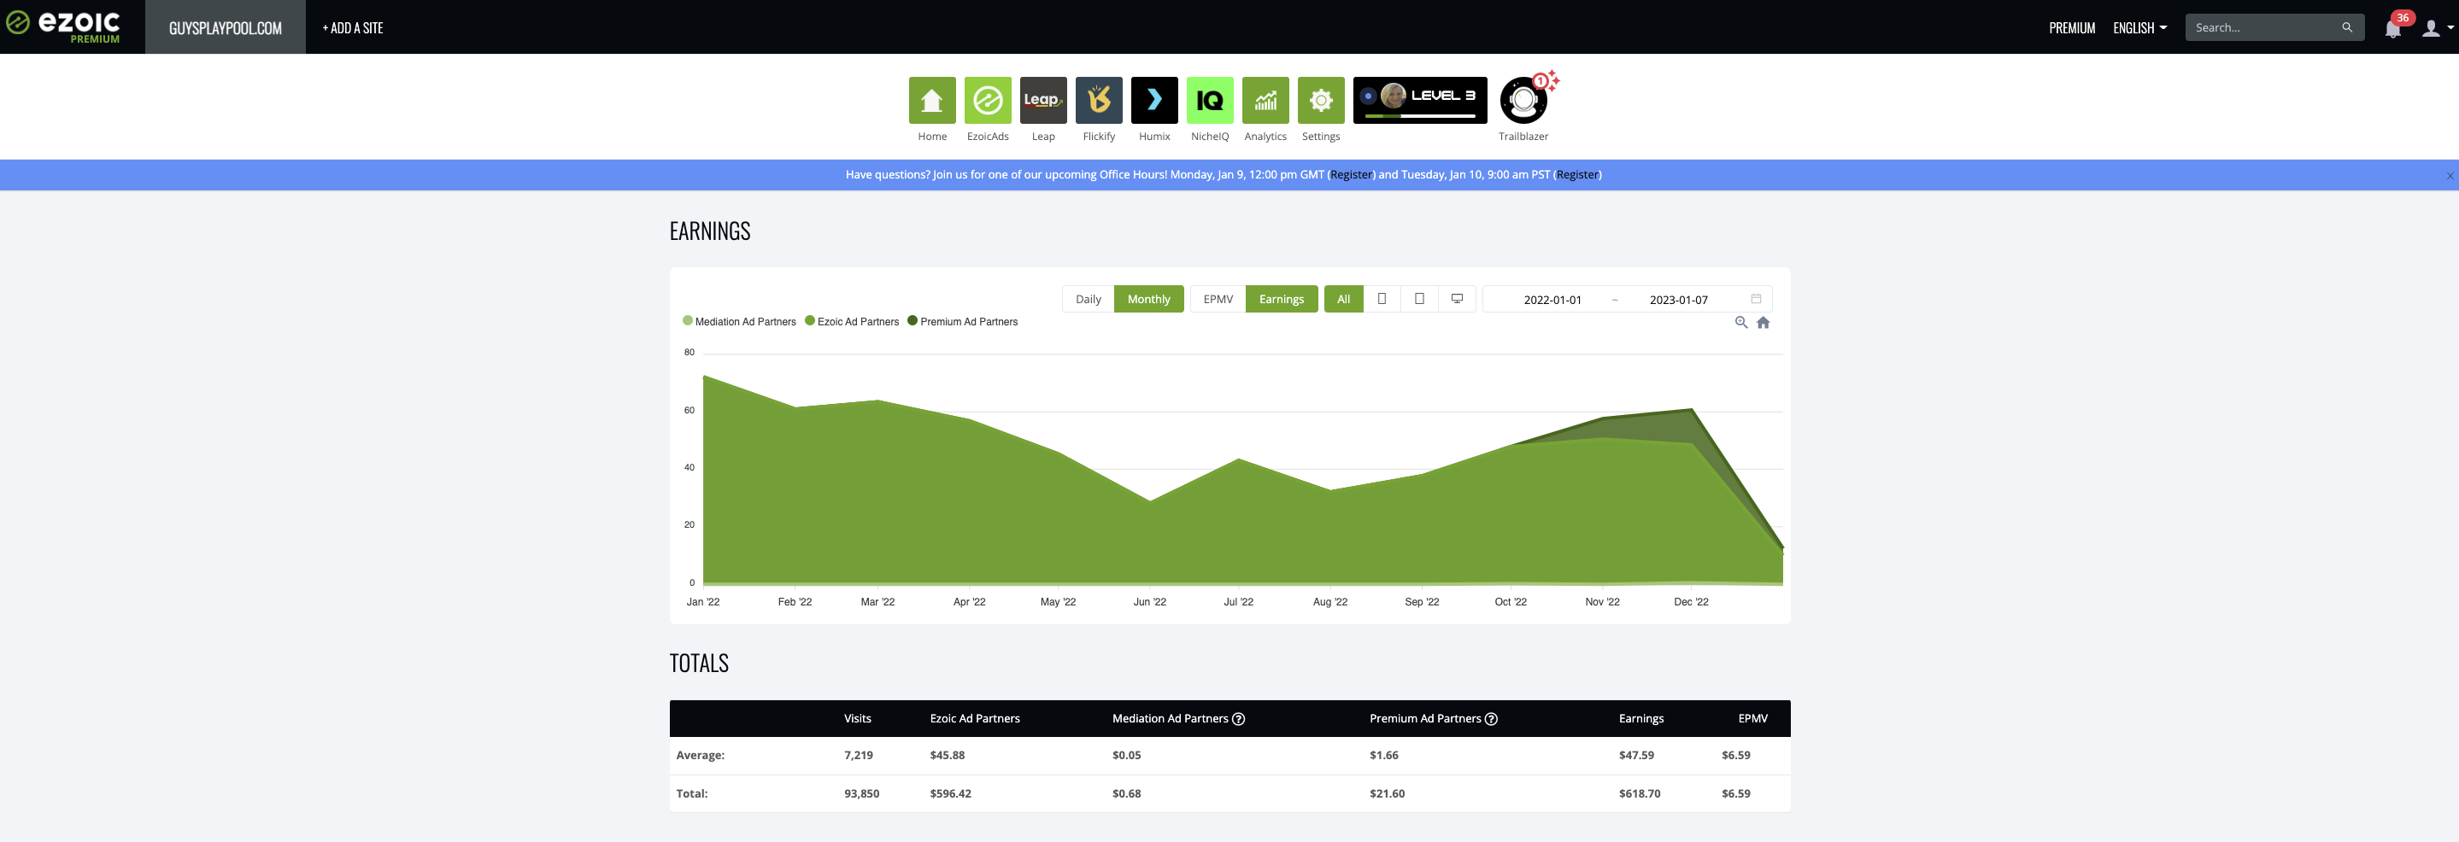Click the start date 2022-01-01 field
Image resolution: width=2459 pixels, height=842 pixels.
(x=1552, y=300)
